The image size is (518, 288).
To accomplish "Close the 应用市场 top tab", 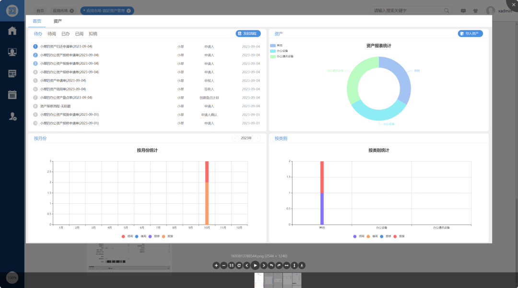I will coord(71,11).
